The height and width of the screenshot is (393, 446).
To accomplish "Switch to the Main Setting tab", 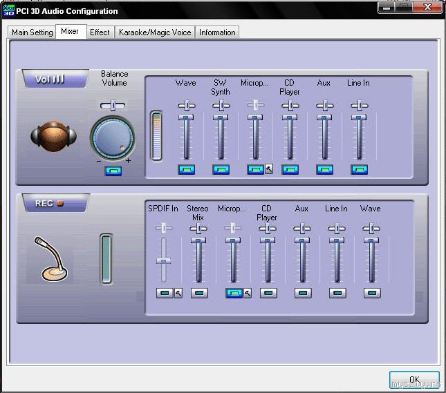I will [x=32, y=32].
